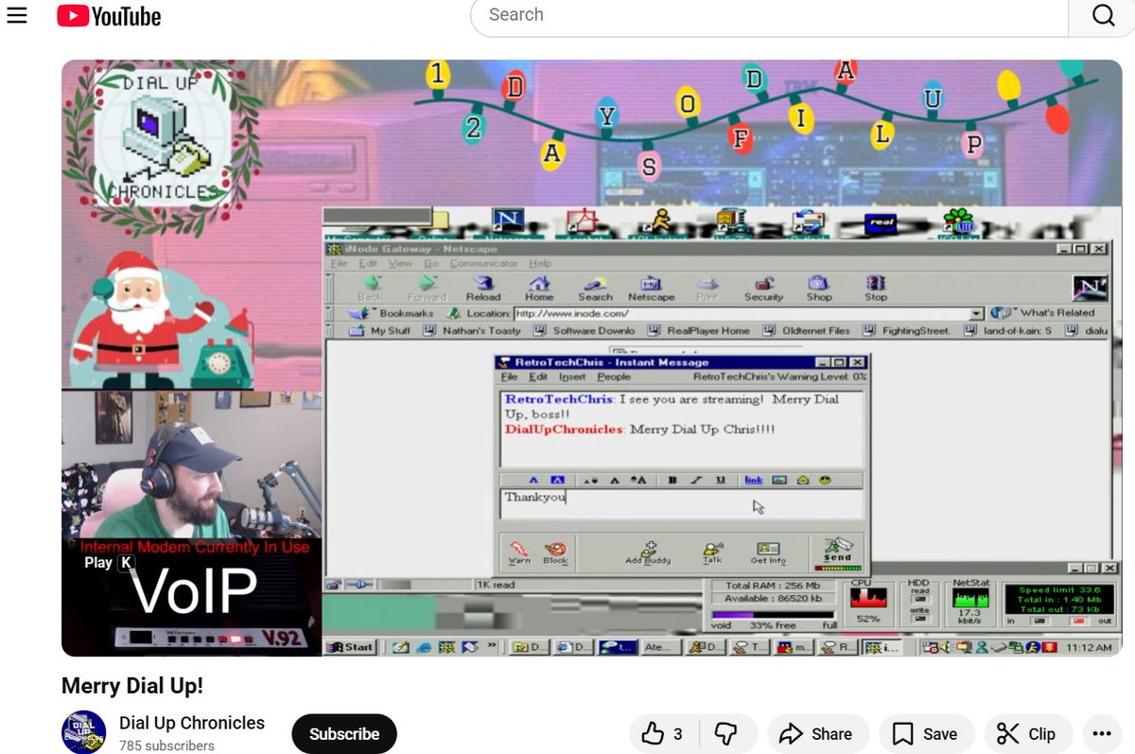The width and height of the screenshot is (1135, 754).
Task: Open the Insert menu in Instant Message
Action: [572, 377]
